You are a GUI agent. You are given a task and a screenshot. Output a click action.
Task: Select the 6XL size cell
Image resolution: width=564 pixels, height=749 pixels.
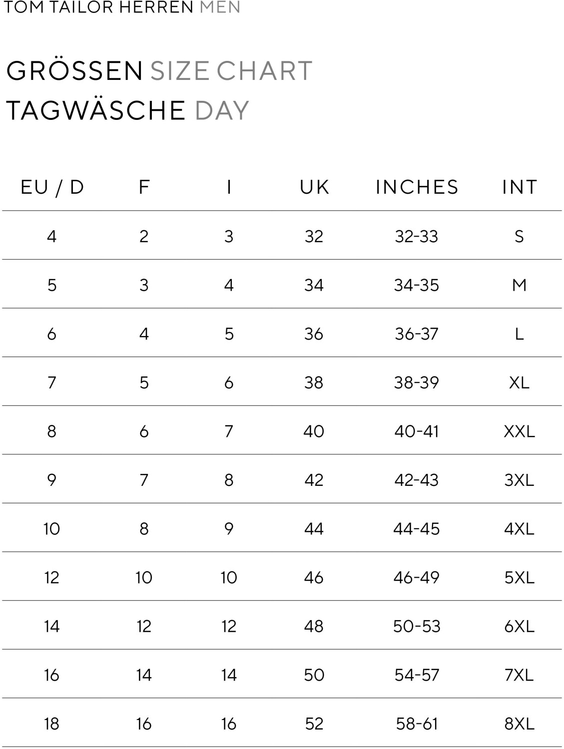519,626
